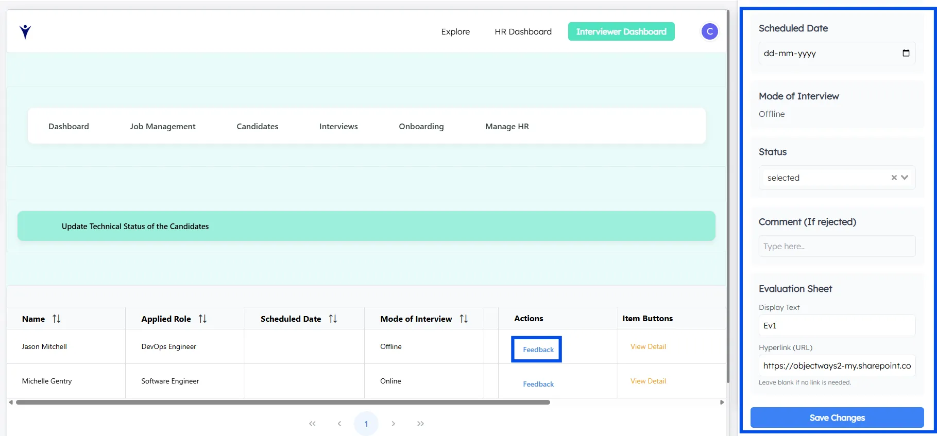Sort table by Scheduled Date column
The height and width of the screenshot is (436, 937).
tap(333, 319)
